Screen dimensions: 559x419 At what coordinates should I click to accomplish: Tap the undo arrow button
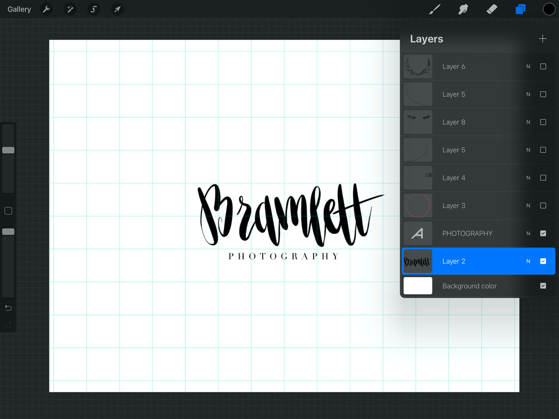pos(8,308)
